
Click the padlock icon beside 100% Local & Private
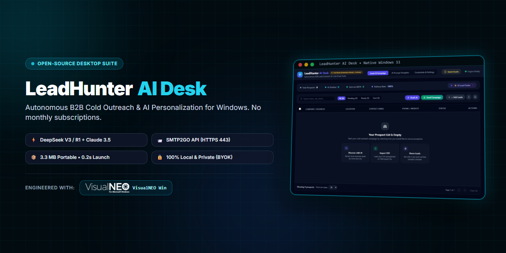pos(160,157)
